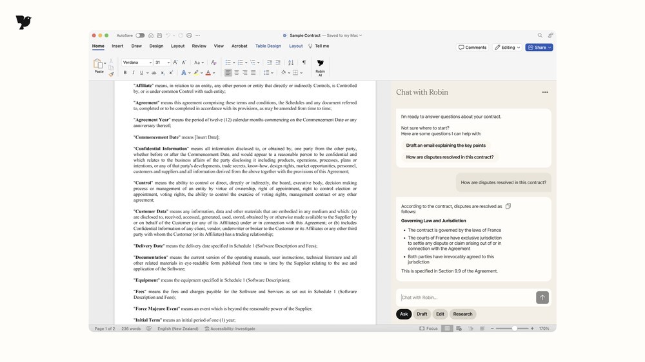The image size is (645, 362).
Task: Decrease font size with smaller A icon
Action: (184, 62)
